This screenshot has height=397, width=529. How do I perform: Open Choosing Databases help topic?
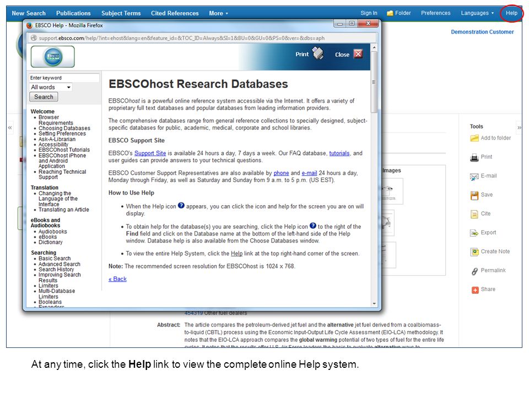point(64,128)
